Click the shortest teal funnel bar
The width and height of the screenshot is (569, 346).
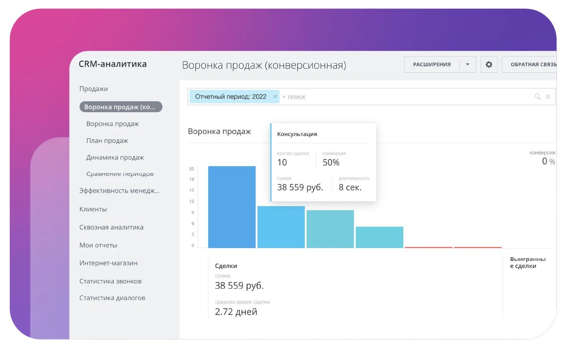(379, 237)
